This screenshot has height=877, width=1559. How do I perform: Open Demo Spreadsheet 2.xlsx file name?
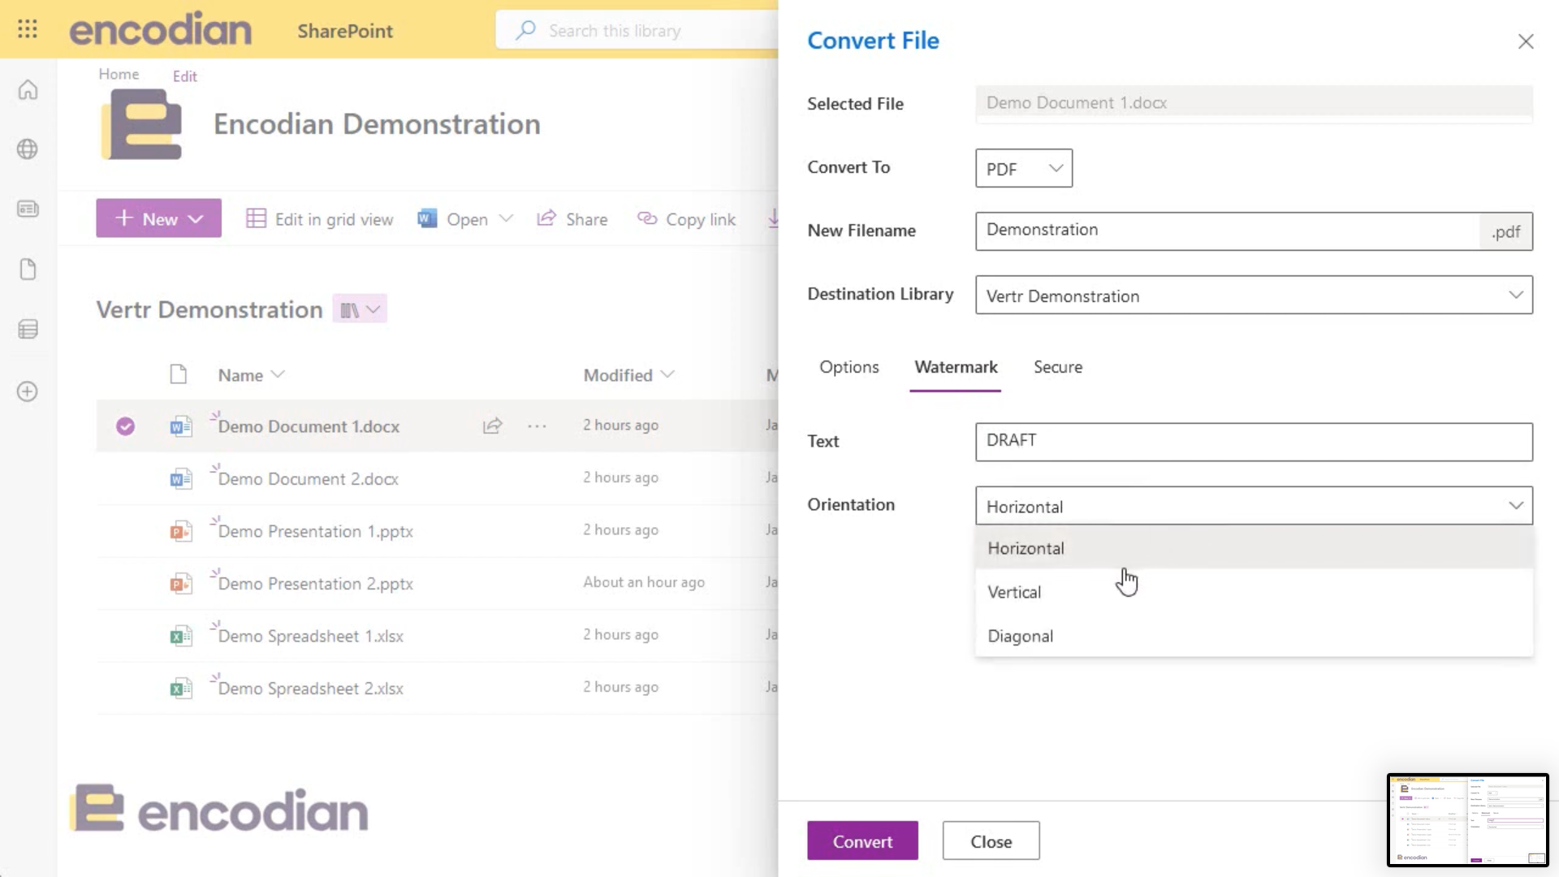(x=310, y=689)
